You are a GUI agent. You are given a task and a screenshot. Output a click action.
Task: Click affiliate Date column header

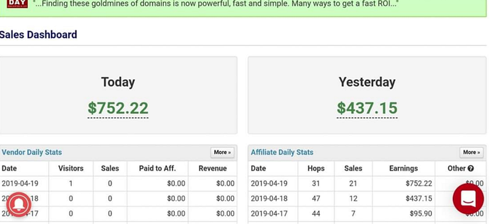point(258,169)
